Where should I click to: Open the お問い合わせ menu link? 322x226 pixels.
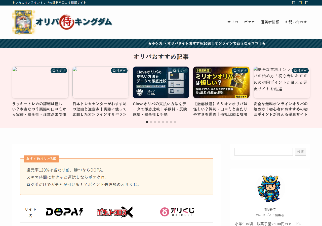[x=296, y=22]
